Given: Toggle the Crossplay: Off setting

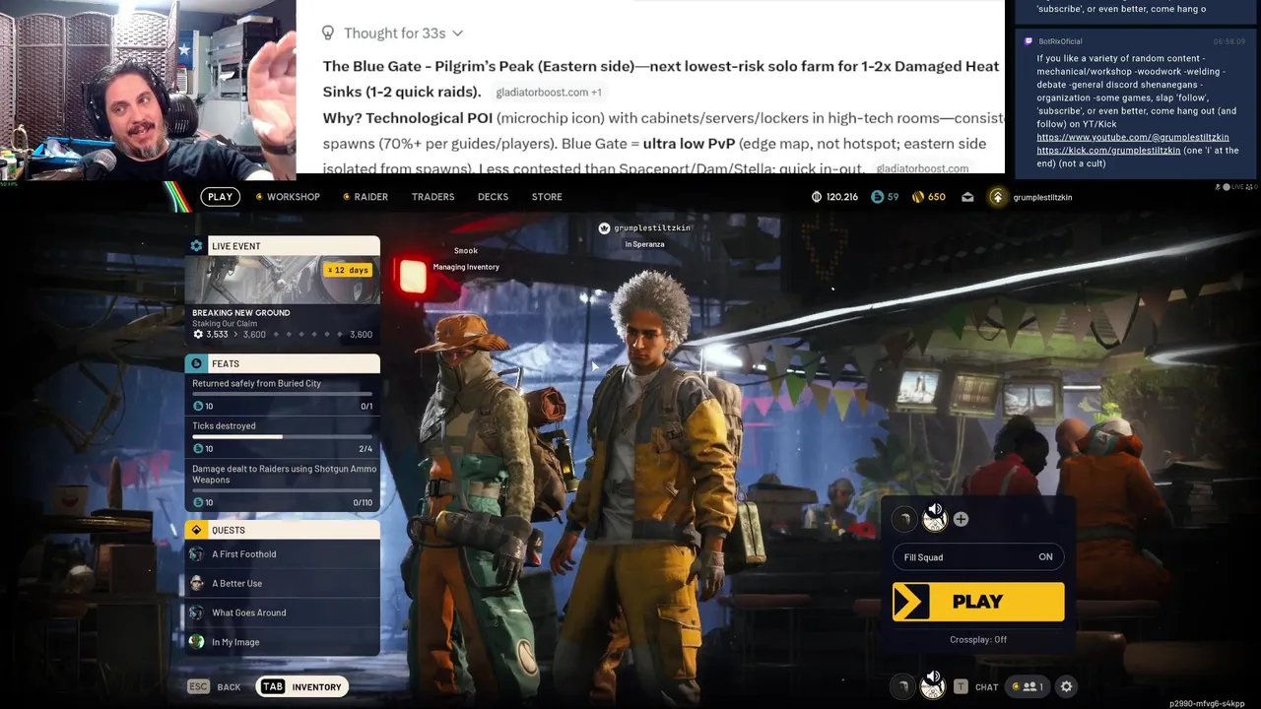Looking at the screenshot, I should click(x=977, y=640).
